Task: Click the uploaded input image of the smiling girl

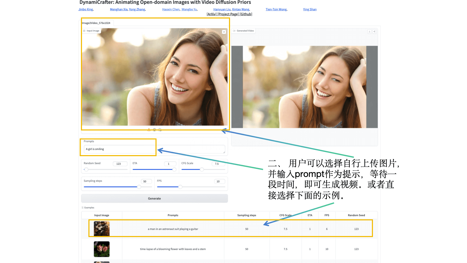Action: point(155,77)
